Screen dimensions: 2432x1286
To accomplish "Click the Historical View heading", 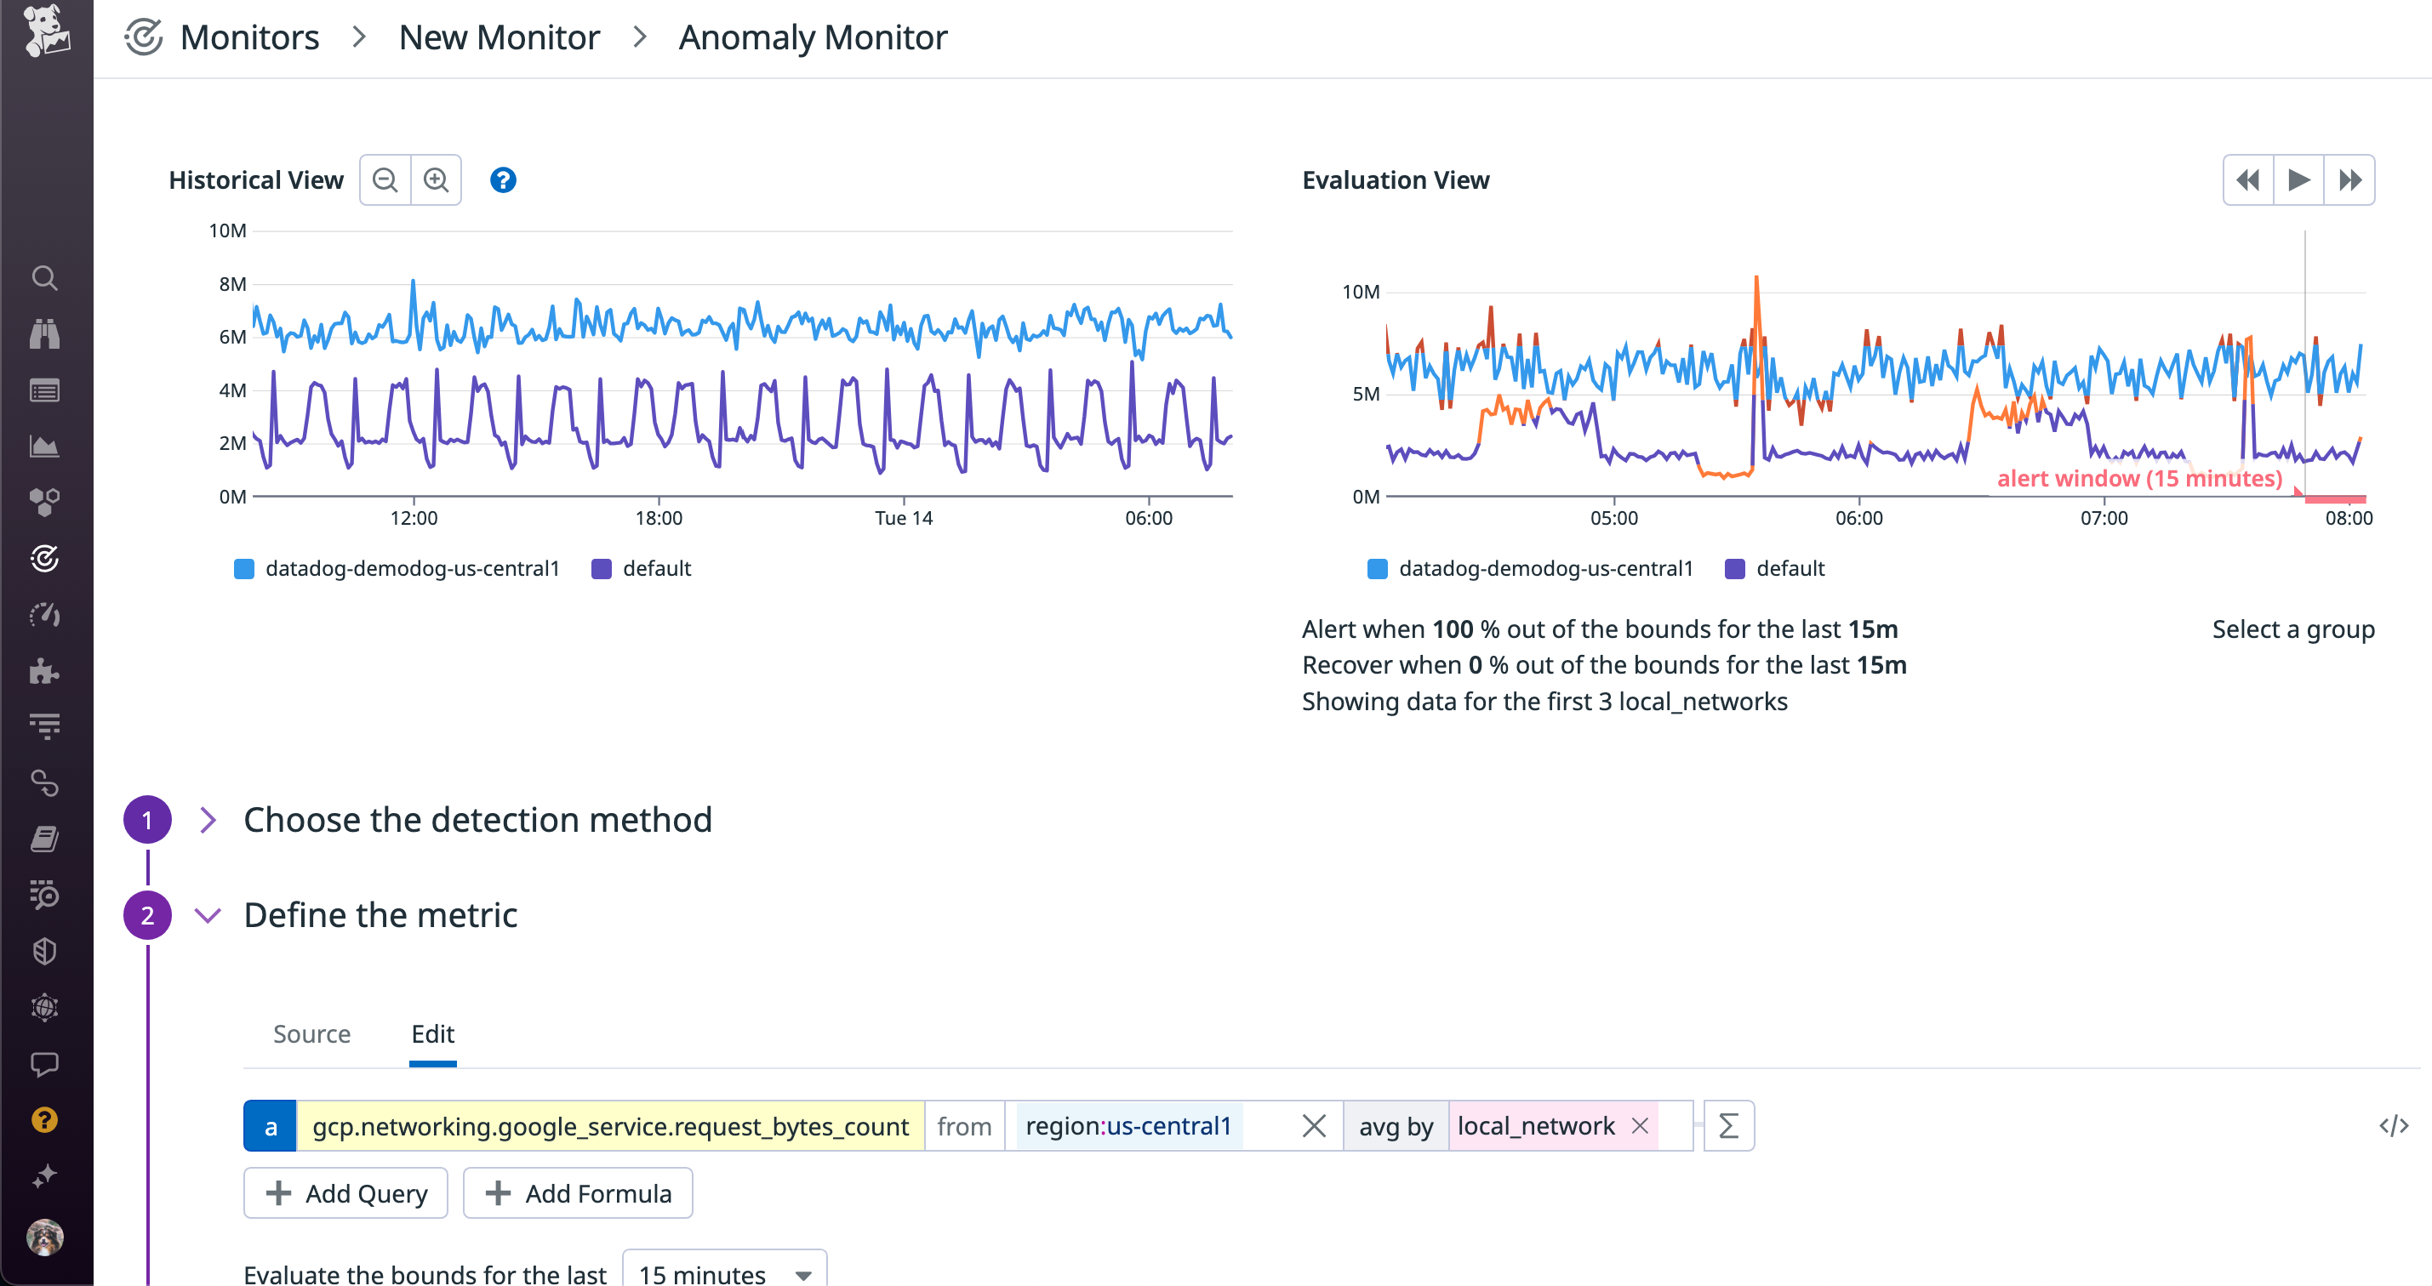I will [256, 179].
